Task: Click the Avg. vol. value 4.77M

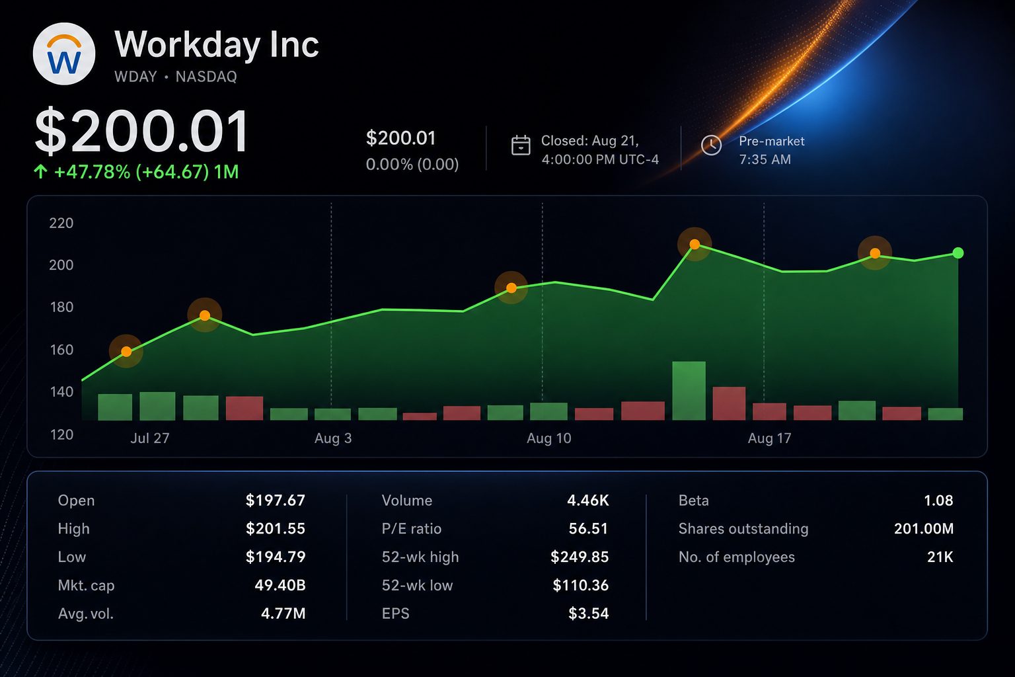Action: pyautogui.click(x=283, y=614)
